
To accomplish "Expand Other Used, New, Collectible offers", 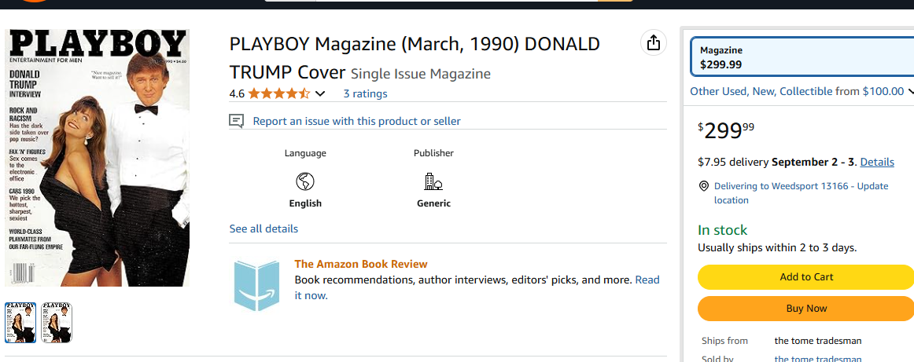I will (801, 91).
